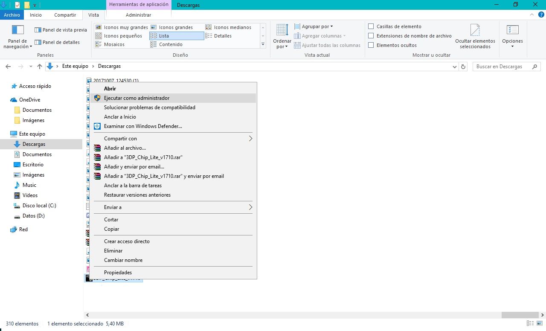Select Anclar a la barra de tareas
This screenshot has height=331, width=546.
(173, 186)
